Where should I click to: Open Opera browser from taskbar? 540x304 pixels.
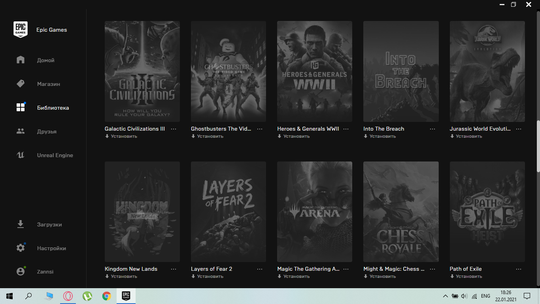click(x=68, y=296)
